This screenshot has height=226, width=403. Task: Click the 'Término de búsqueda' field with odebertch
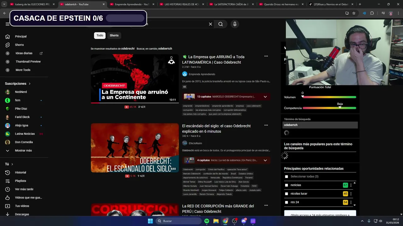click(x=320, y=125)
